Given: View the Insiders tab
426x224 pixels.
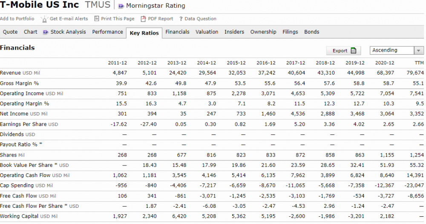Looking at the screenshot, I should click(x=234, y=32).
